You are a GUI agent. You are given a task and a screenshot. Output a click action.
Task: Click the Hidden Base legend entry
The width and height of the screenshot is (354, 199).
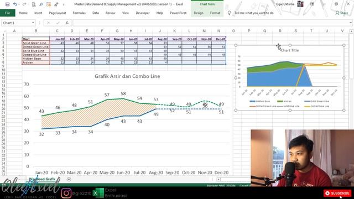pos(260,101)
